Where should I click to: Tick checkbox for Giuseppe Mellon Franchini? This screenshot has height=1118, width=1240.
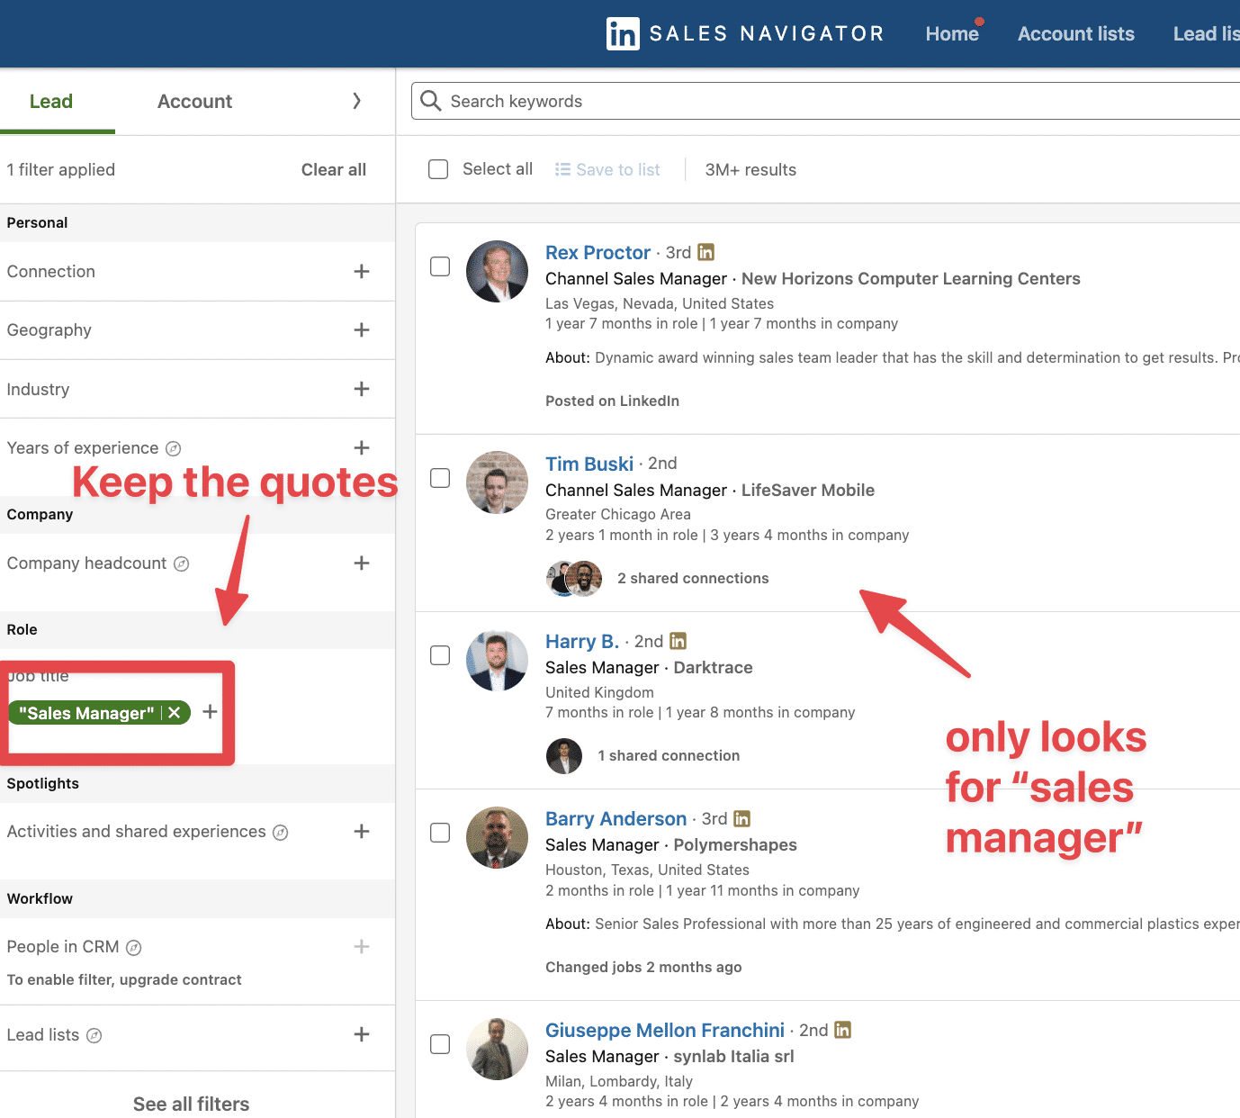point(440,1044)
